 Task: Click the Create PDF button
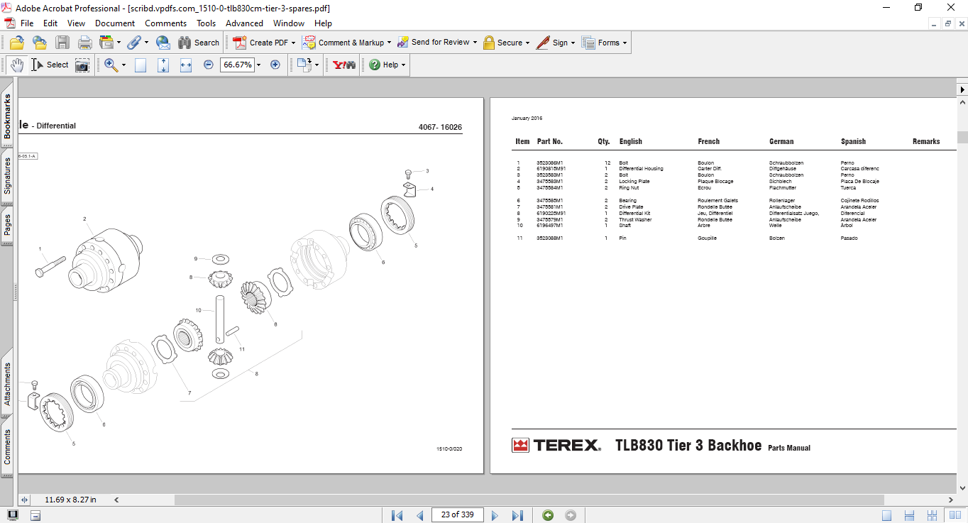(x=262, y=43)
